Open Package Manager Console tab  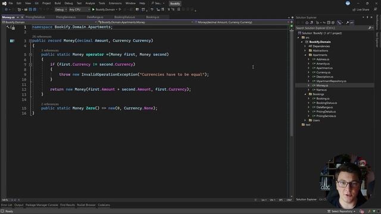pos(42,205)
